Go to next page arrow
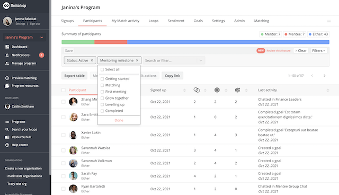 point(324,75)
